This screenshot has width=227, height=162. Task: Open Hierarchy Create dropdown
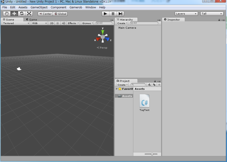point(122,23)
